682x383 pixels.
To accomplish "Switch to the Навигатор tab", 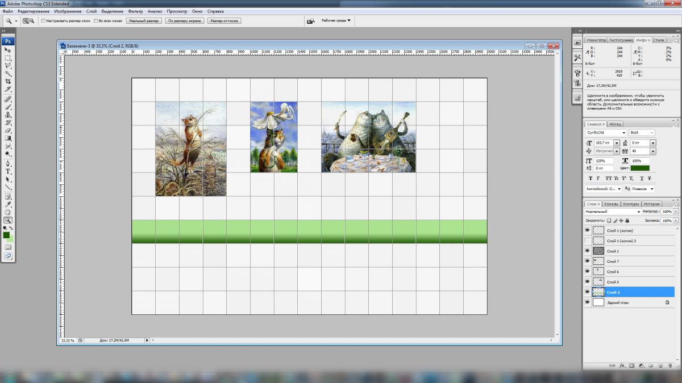I will (596, 40).
